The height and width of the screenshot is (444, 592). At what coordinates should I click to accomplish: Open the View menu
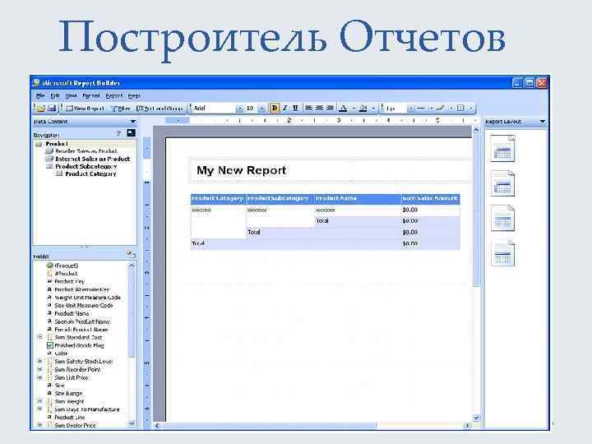pos(71,95)
